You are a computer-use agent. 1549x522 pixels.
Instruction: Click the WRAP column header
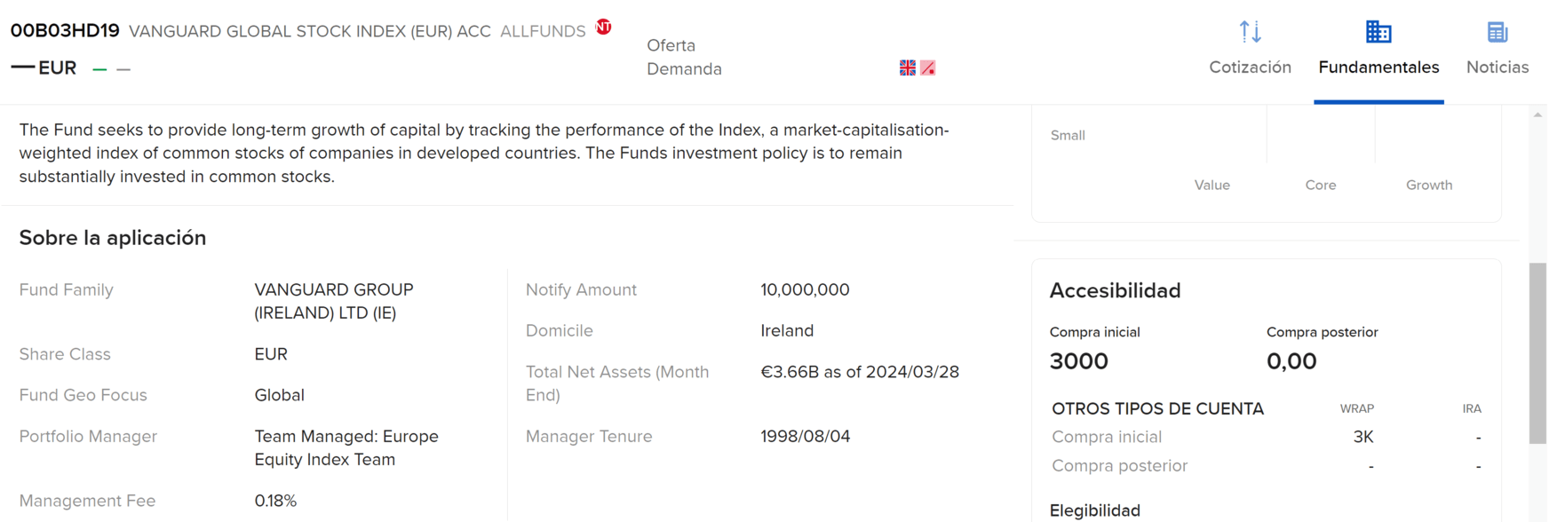(1356, 409)
